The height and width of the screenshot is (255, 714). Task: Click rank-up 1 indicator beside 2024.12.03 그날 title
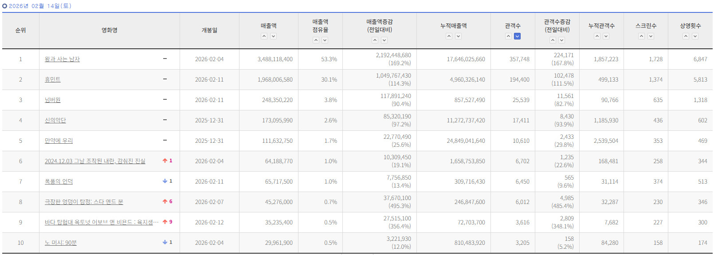168,161
